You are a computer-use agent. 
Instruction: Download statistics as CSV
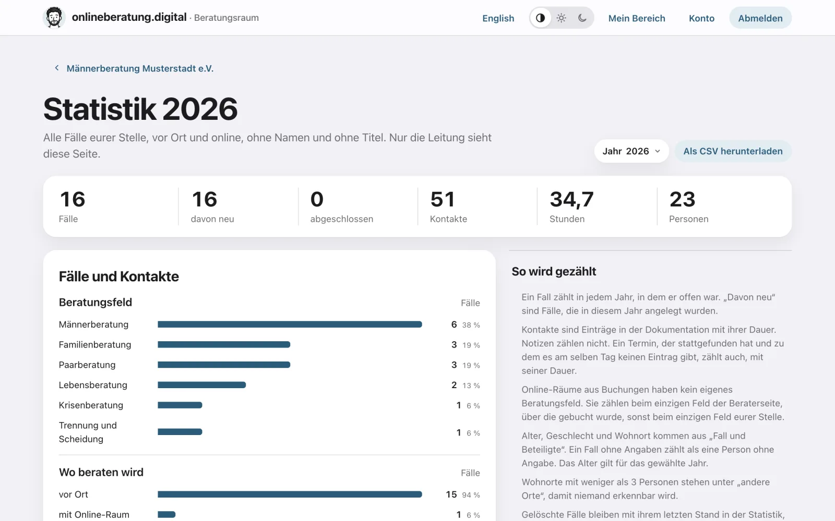point(733,151)
